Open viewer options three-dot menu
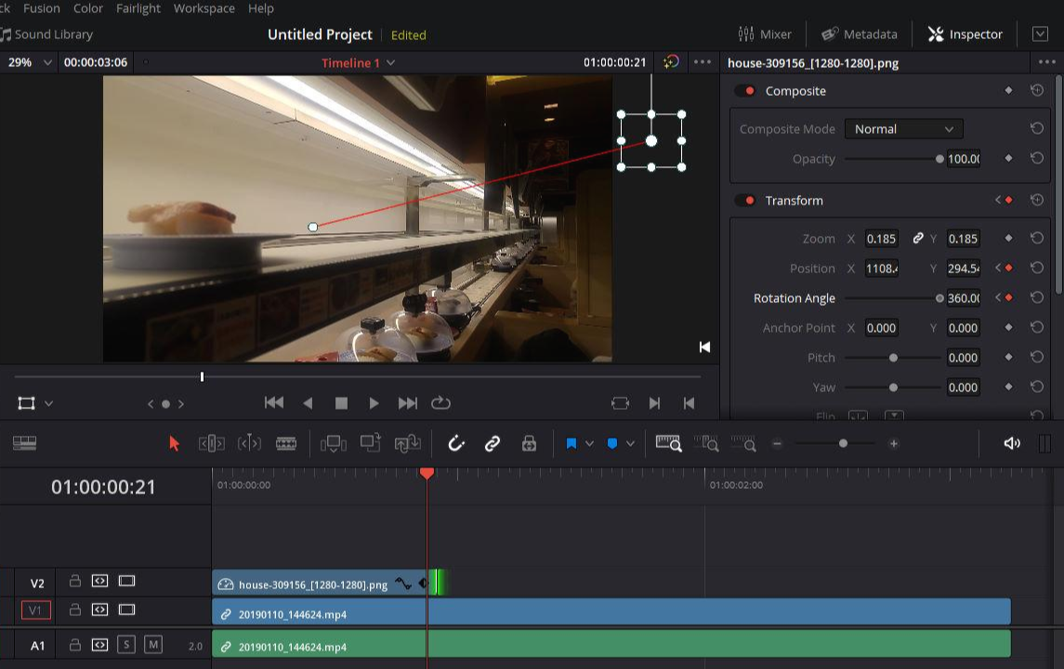Viewport: 1064px width, 669px height. click(x=703, y=62)
